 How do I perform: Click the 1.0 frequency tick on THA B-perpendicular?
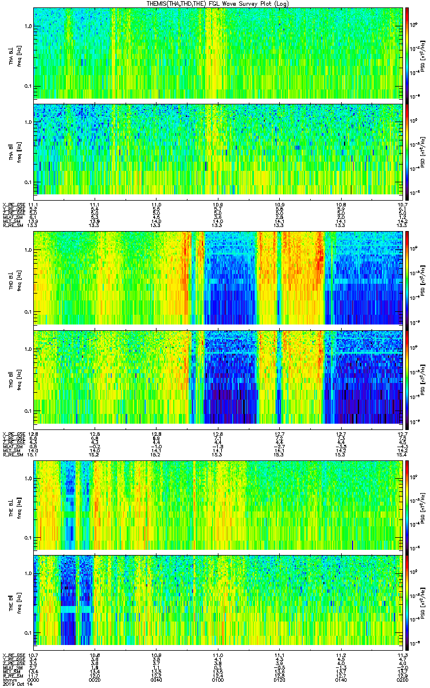[28, 27]
